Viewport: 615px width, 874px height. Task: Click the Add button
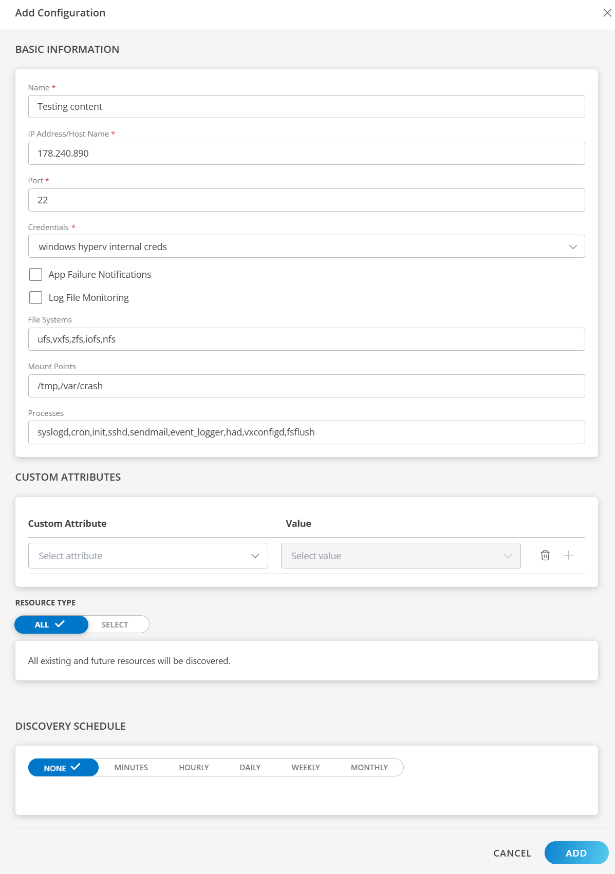coord(576,853)
